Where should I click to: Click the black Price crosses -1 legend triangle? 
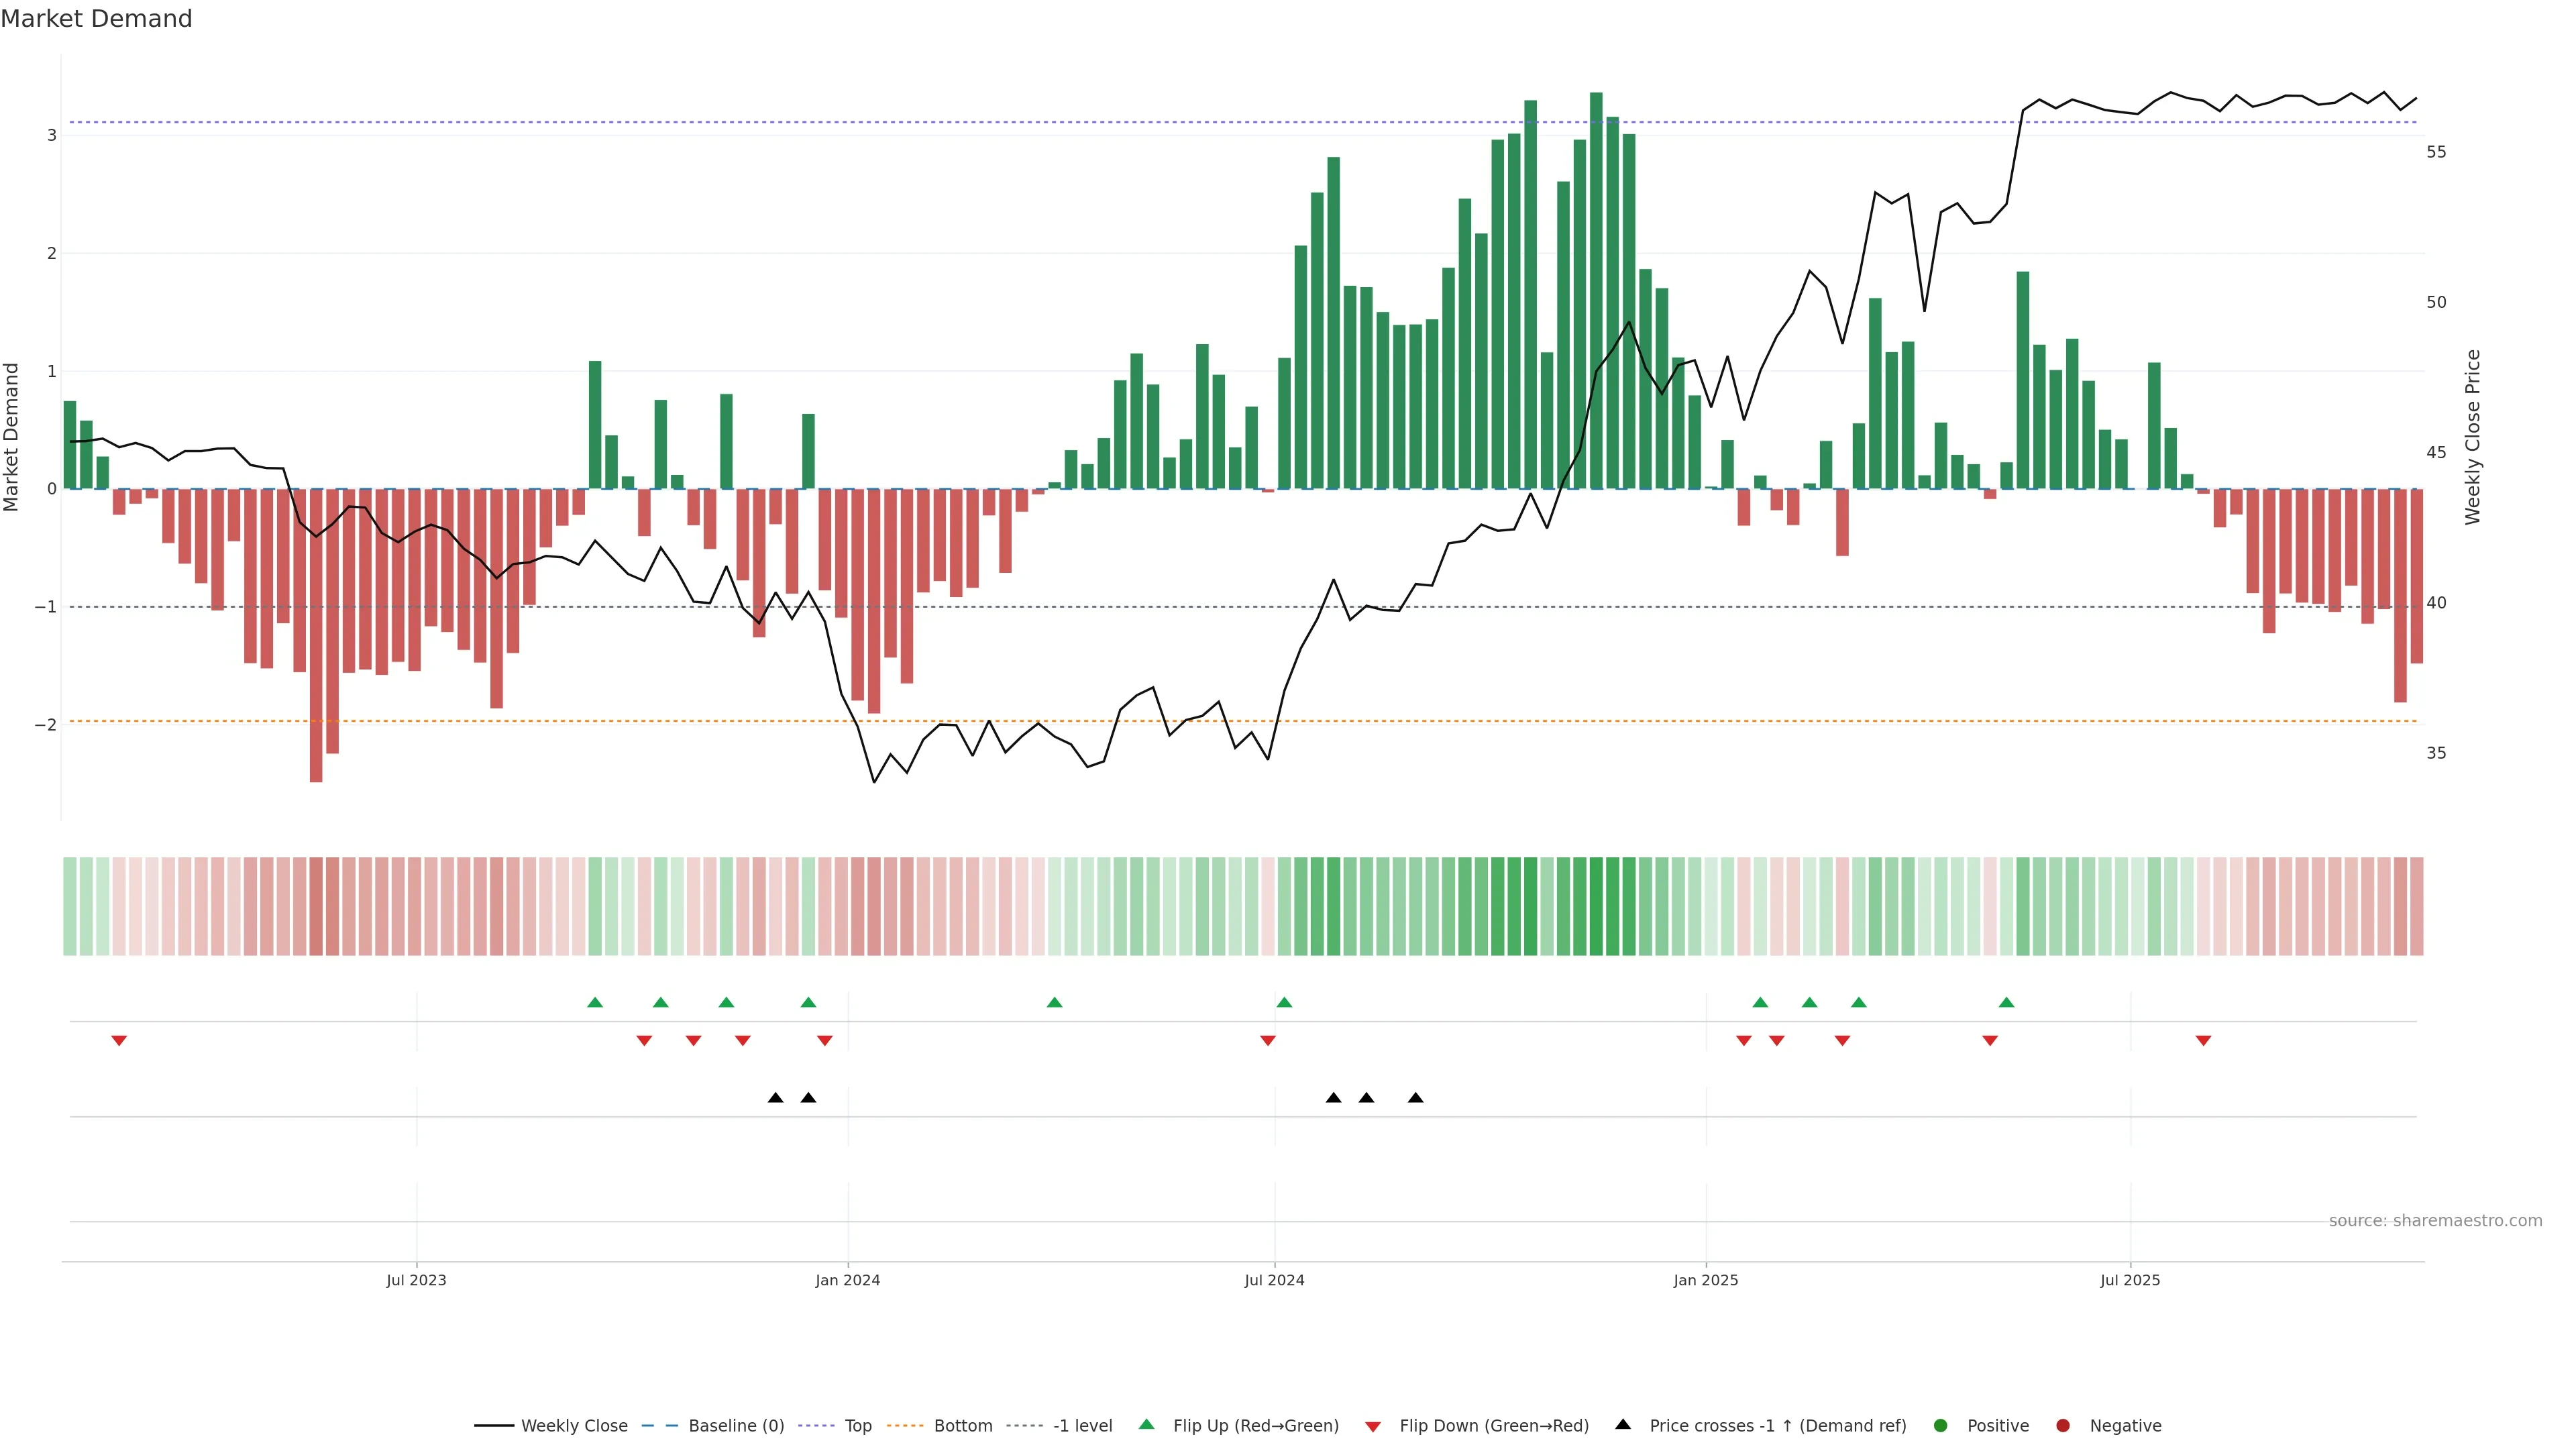pyautogui.click(x=1623, y=1424)
